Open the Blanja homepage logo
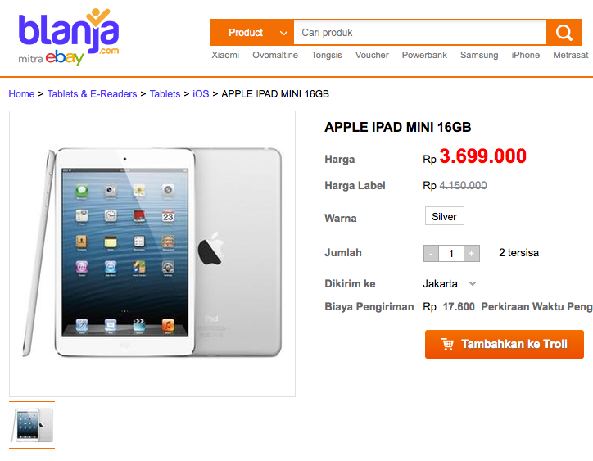Screen dimensions: 593x461 [x=69, y=31]
